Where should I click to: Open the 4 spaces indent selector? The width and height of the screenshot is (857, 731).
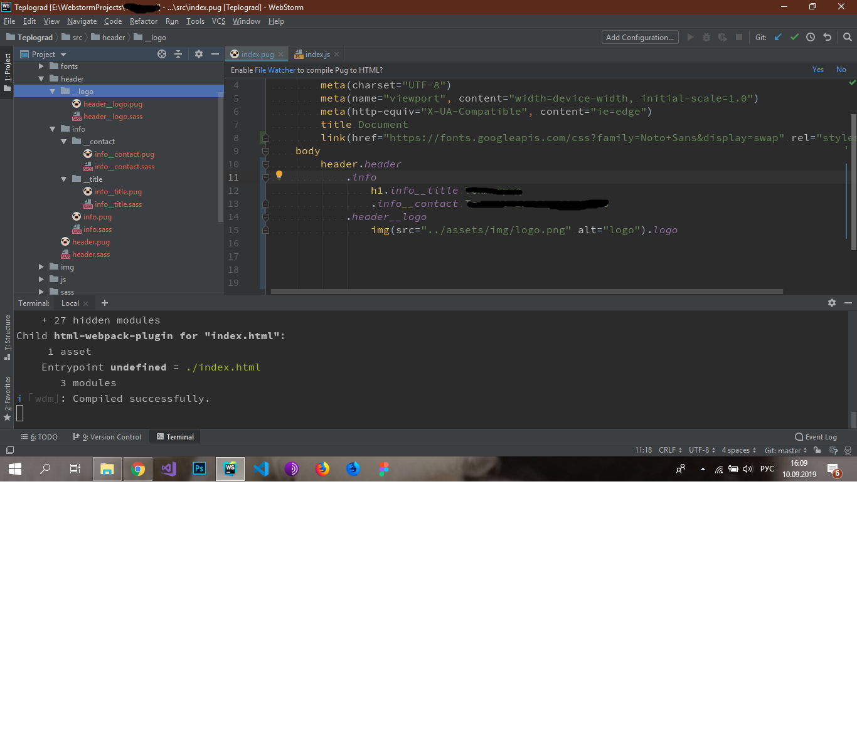pos(738,450)
